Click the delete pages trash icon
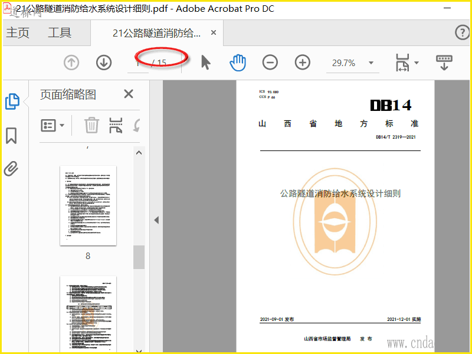 pyautogui.click(x=91, y=125)
